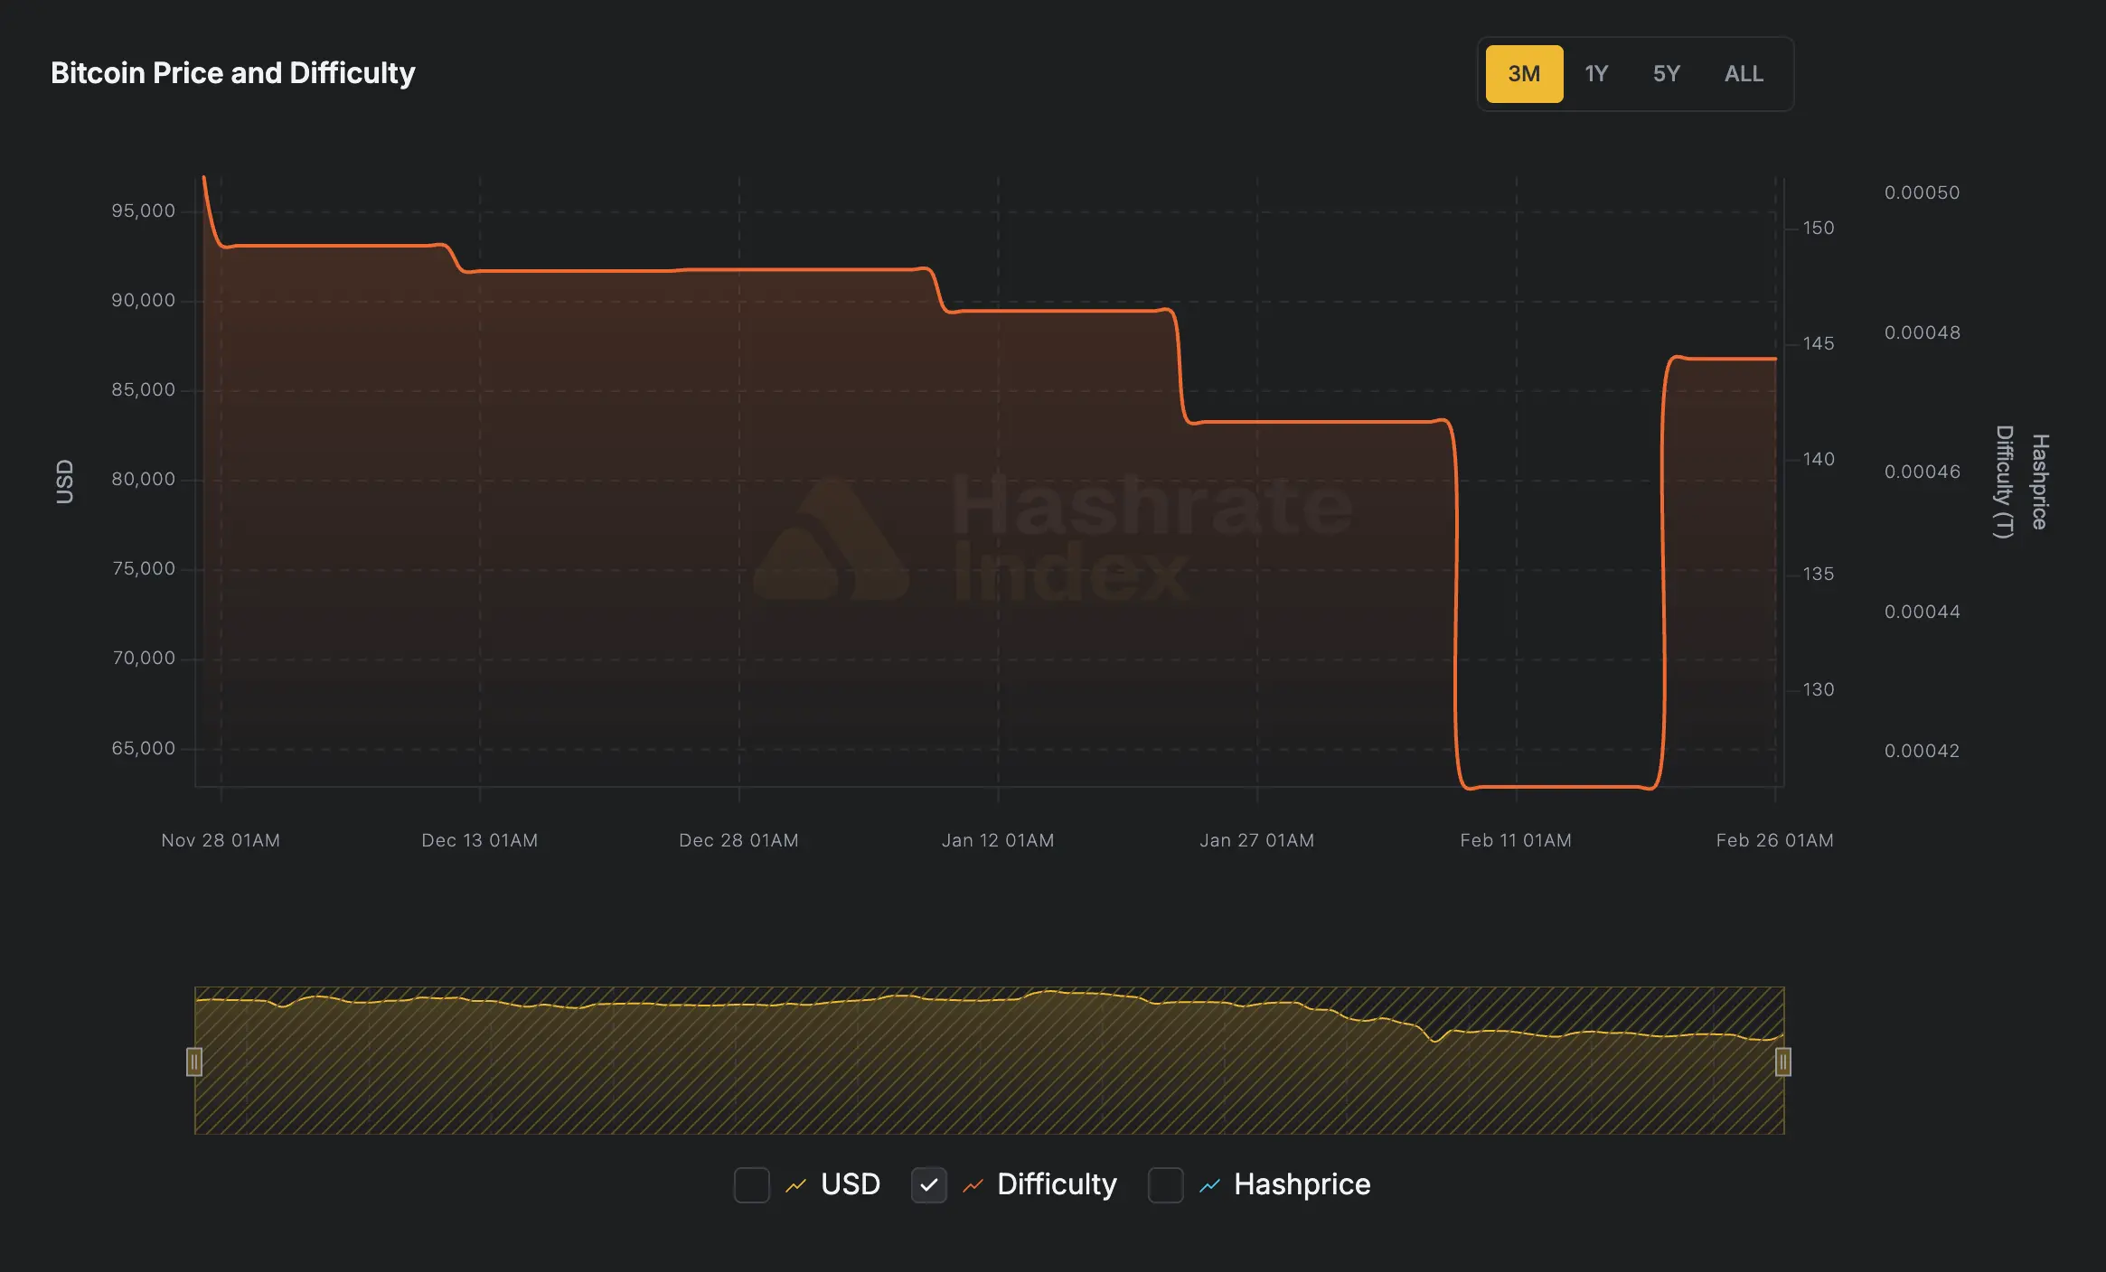Click the Jan 12 01AM axis label

(998, 840)
